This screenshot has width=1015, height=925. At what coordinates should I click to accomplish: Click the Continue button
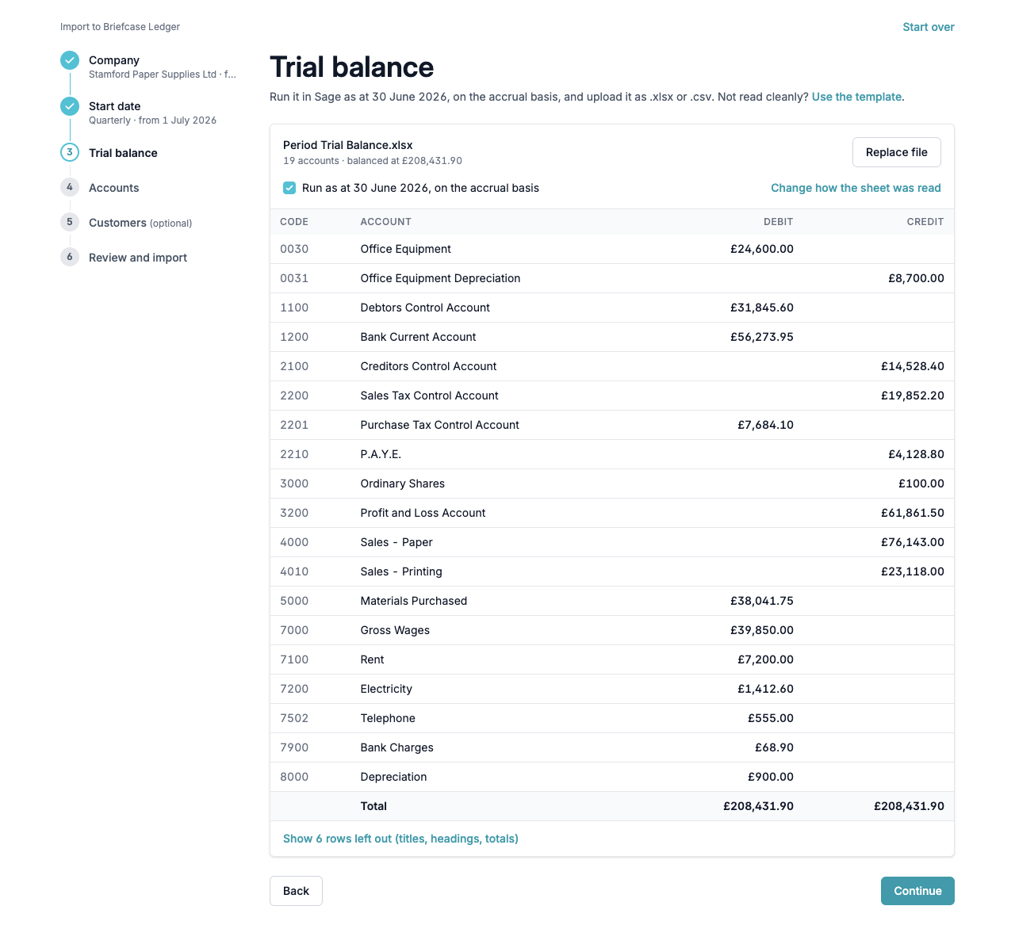tap(917, 891)
